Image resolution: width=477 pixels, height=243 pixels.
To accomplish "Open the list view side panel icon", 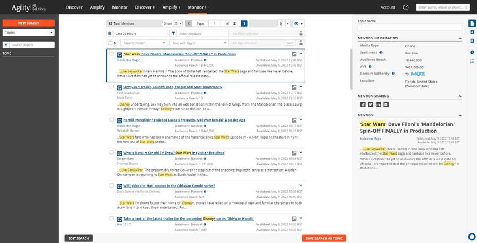I will click(472, 61).
